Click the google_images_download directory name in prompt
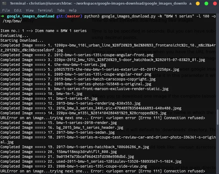The width and height of the screenshot is (219, 174). click(x=30, y=16)
